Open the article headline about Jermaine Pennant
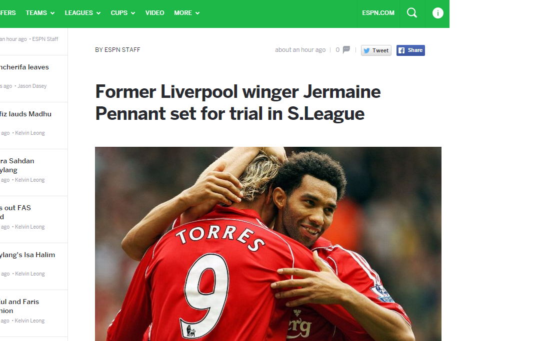This screenshot has height=341, width=549. [x=237, y=102]
